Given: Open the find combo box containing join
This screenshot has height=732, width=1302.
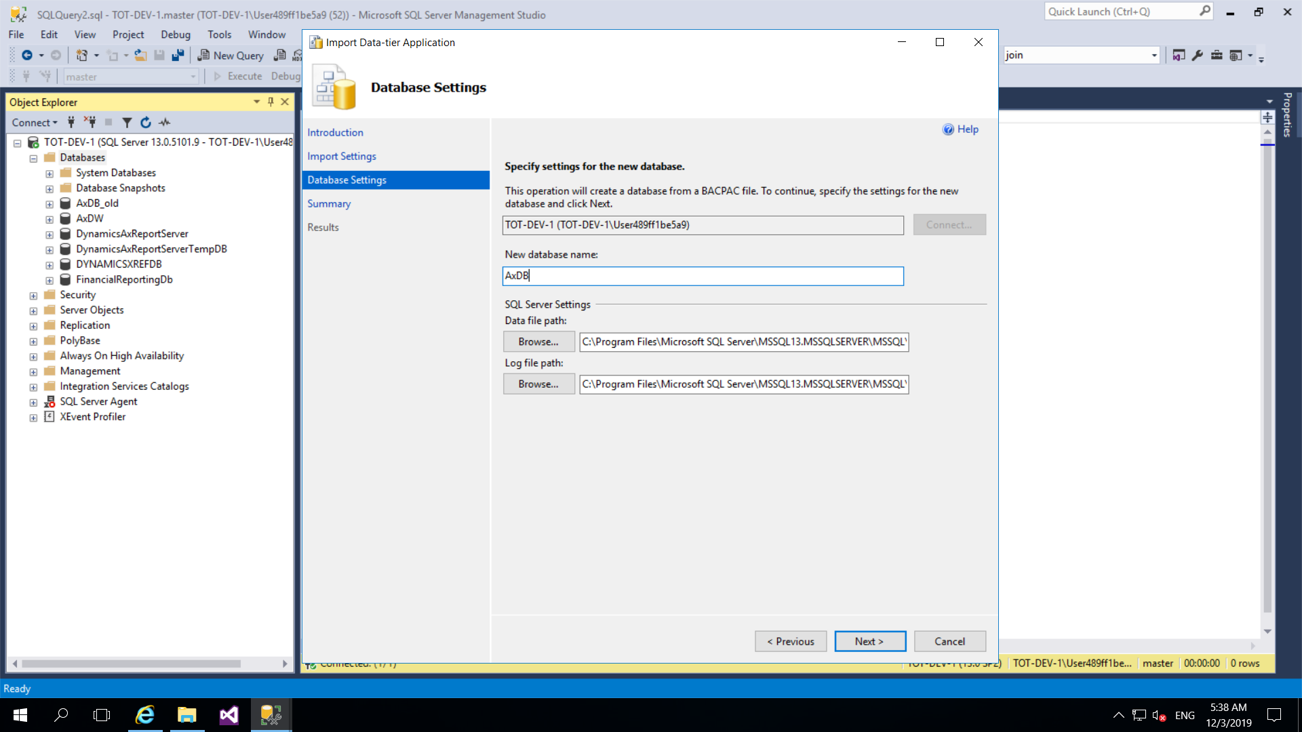Looking at the screenshot, I should tap(1082, 56).
